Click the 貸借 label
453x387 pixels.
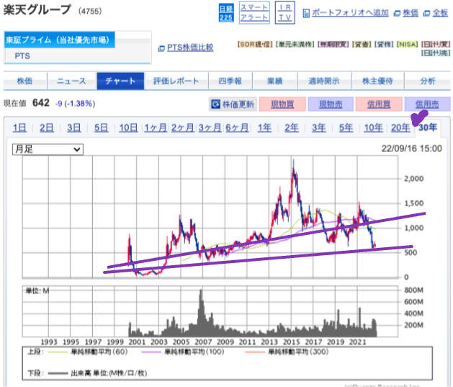coord(362,44)
